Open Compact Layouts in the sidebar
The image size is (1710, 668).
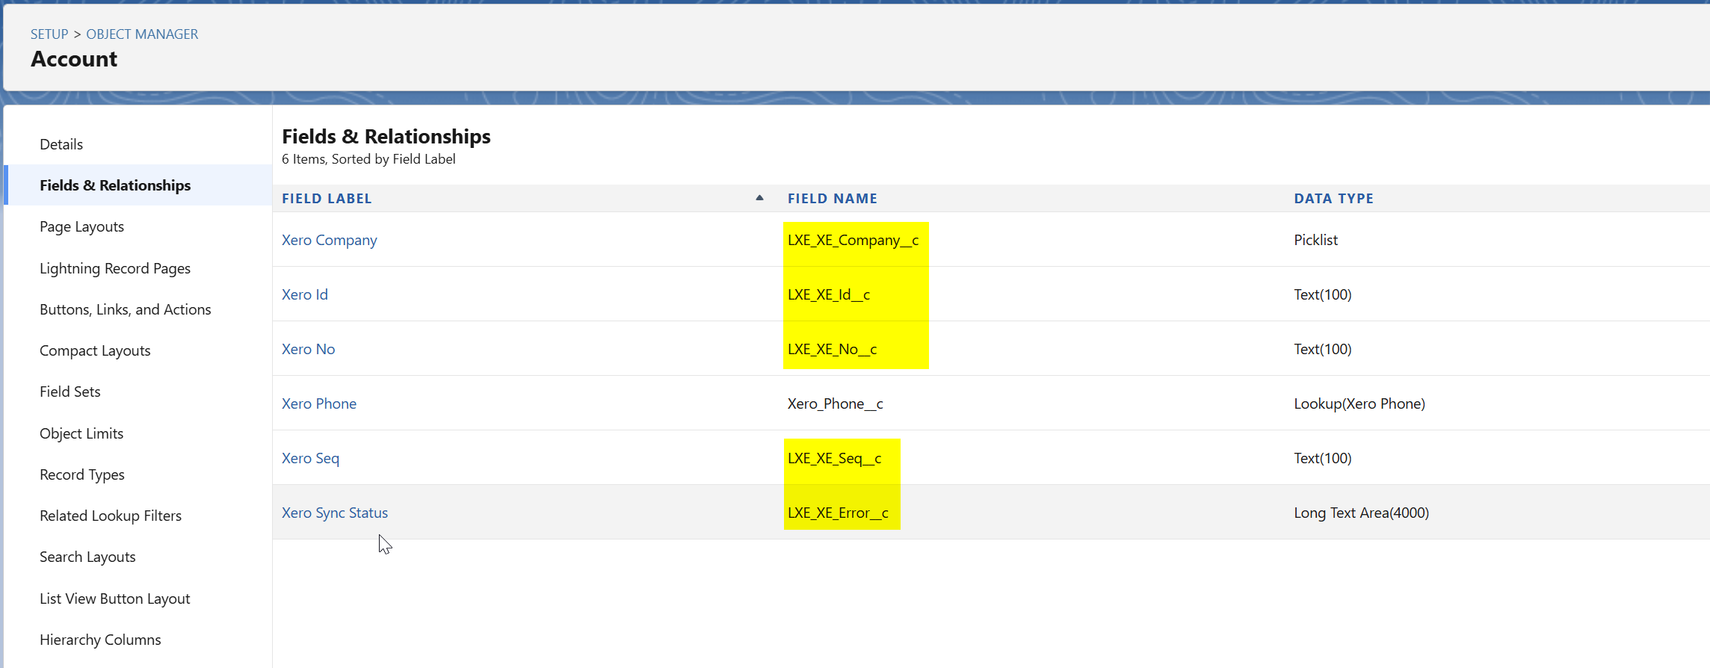click(95, 351)
